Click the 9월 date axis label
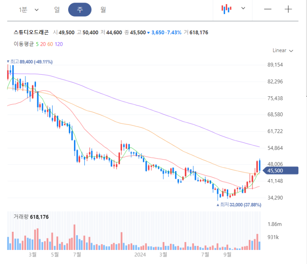This screenshot has width=307, height=264. pyautogui.click(x=227, y=254)
